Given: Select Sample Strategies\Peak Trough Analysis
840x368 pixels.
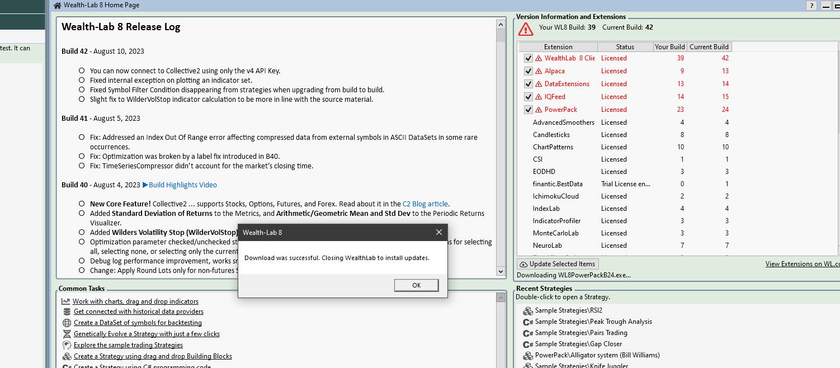Looking at the screenshot, I should click(x=593, y=322).
